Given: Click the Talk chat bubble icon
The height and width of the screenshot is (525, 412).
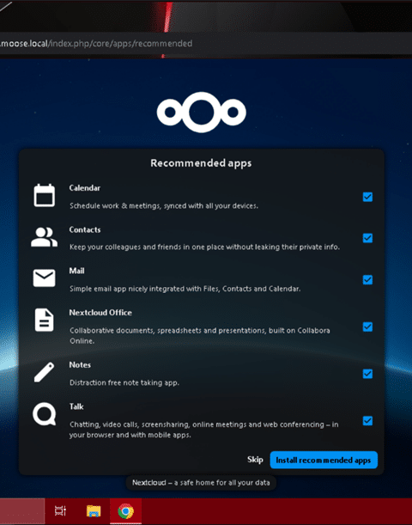Looking at the screenshot, I should click(44, 414).
